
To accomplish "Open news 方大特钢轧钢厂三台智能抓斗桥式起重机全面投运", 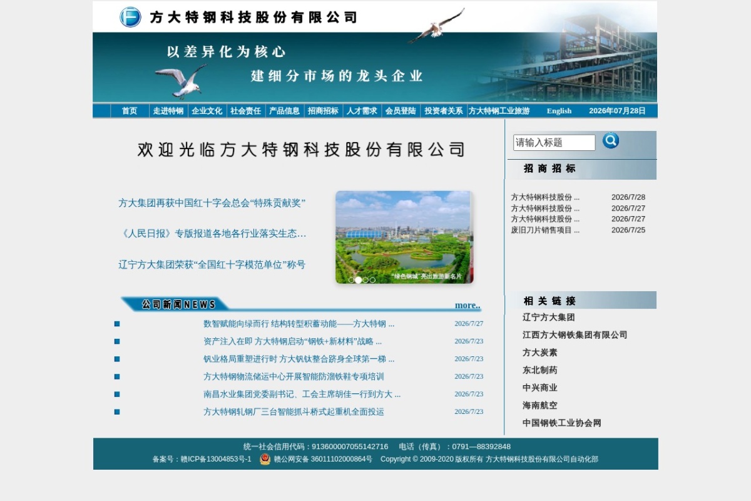I will tap(294, 411).
